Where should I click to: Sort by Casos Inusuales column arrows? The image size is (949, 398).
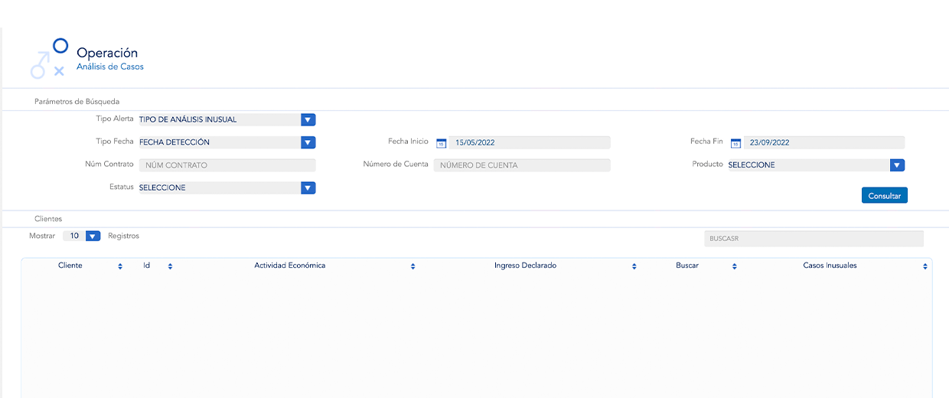925,266
